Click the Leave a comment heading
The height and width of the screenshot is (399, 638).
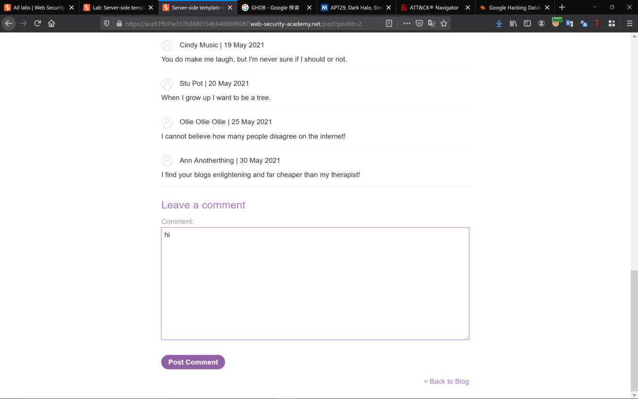coord(203,205)
